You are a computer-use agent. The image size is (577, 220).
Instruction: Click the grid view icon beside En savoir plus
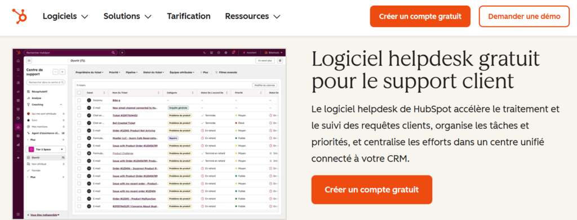(x=280, y=61)
